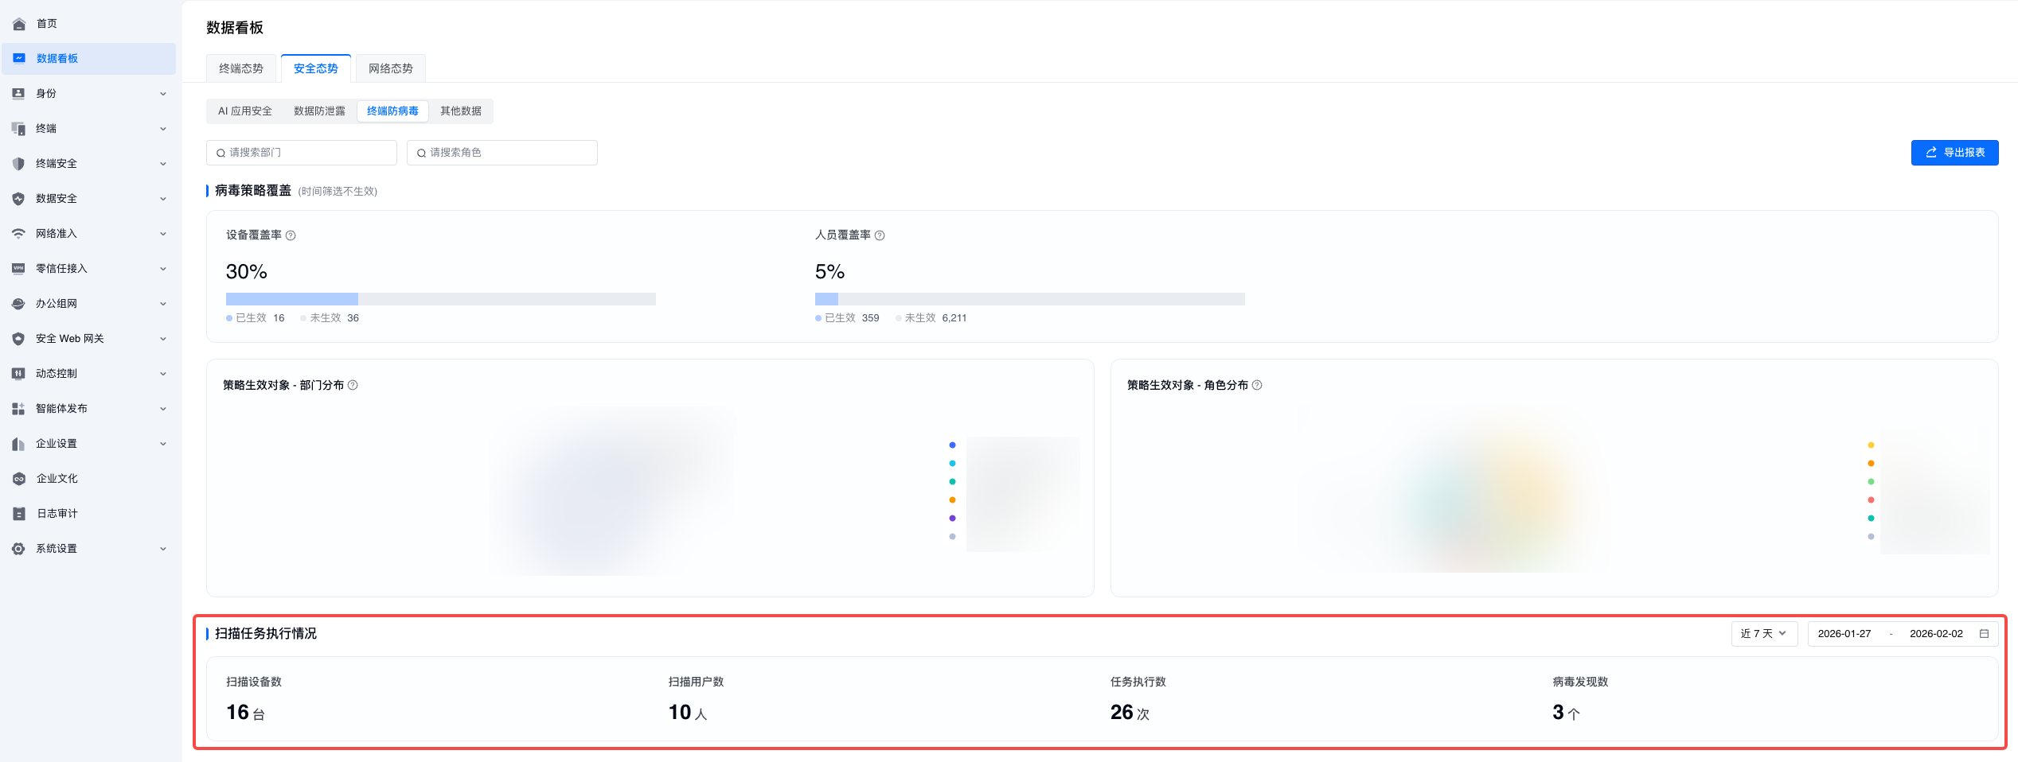This screenshot has height=762, width=2018.
Task: Click 未生效 6,211 under 人员覆盖率
Action: coord(931,318)
